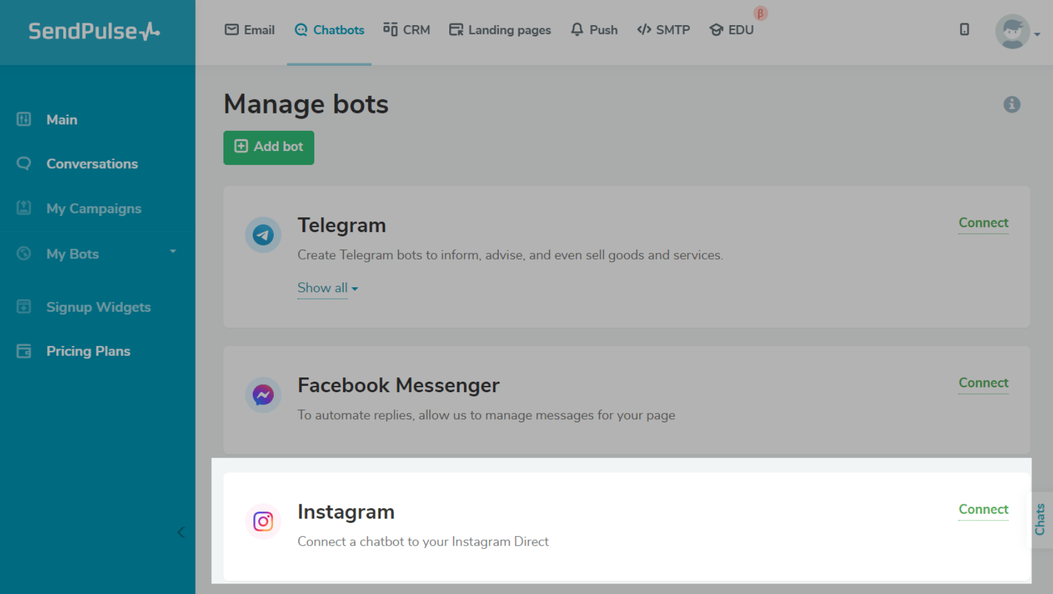Image resolution: width=1053 pixels, height=594 pixels.
Task: Click the Chatbots tab icon
Action: 301,29
